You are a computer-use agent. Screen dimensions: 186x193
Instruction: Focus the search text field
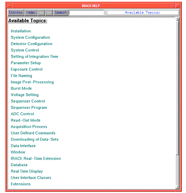pos(86,13)
